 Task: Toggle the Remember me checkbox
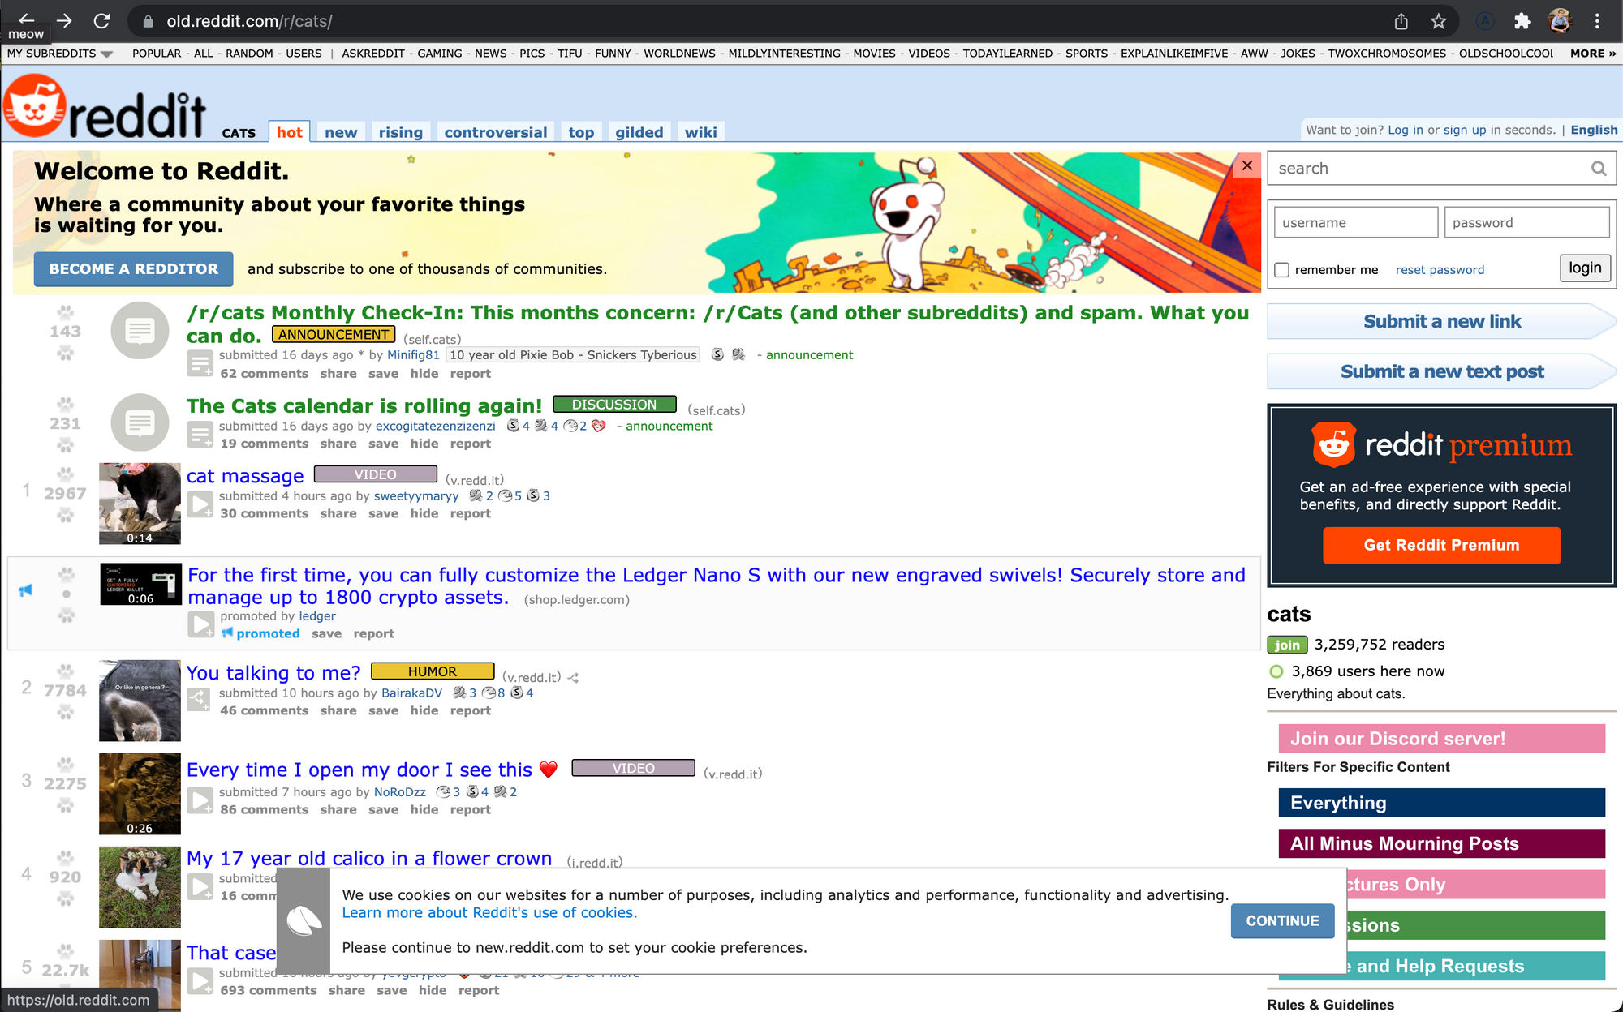click(1280, 268)
